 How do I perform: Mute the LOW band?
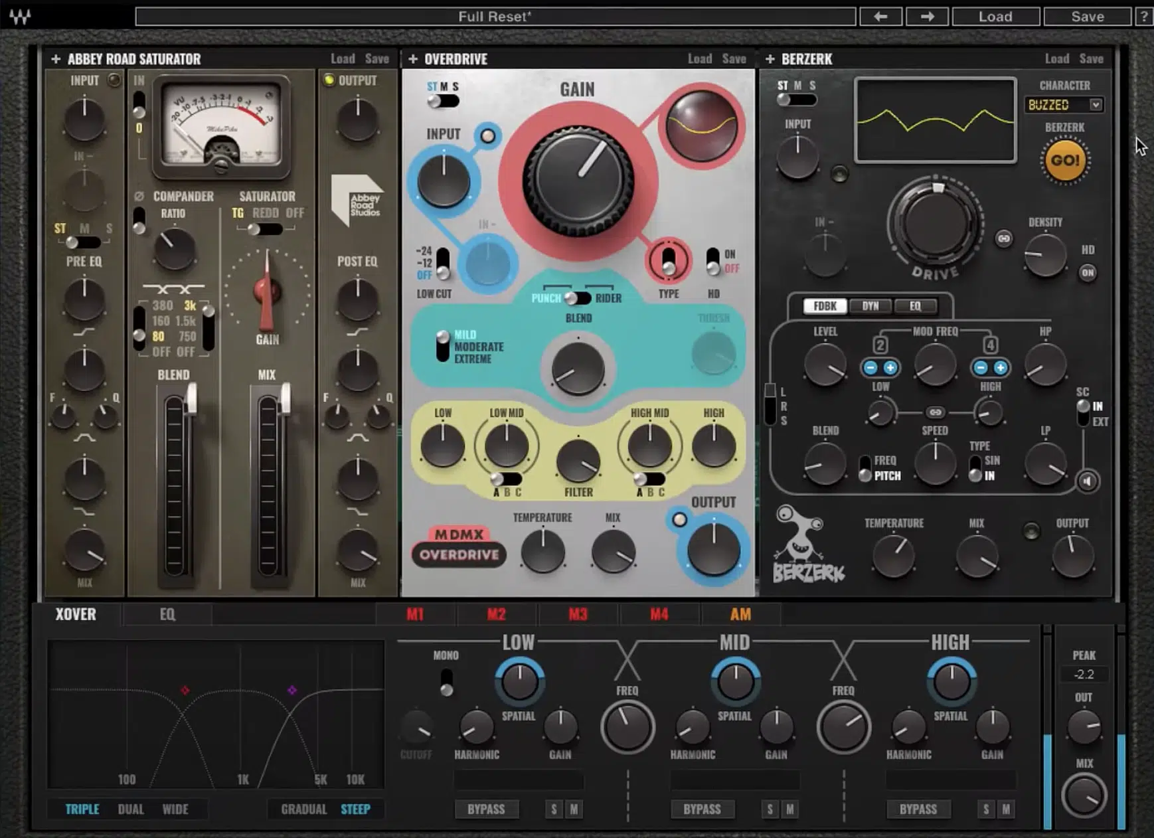574,809
